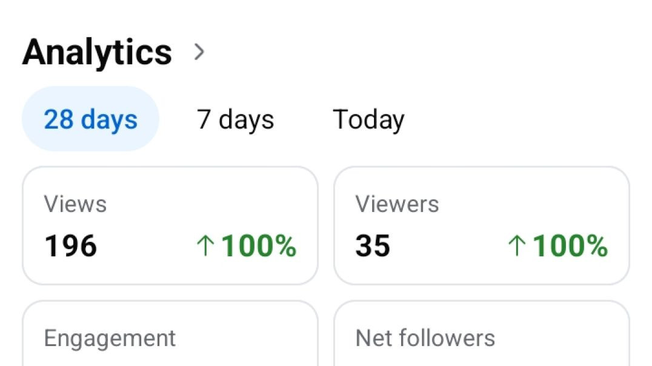Tap the Analytics heading
Image resolution: width=652 pixels, height=366 pixels.
(x=97, y=52)
